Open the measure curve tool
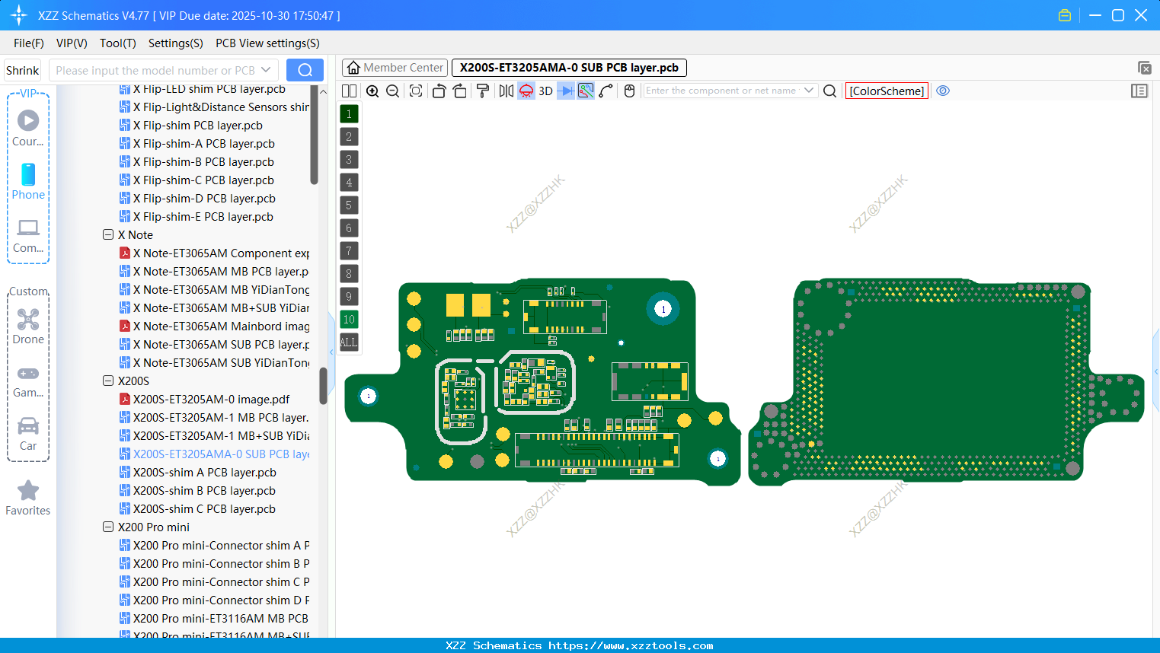 (x=606, y=91)
